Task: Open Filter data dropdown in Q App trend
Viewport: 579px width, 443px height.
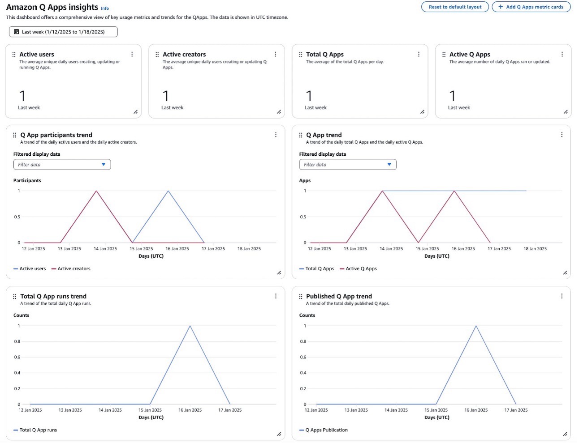Action: point(348,165)
